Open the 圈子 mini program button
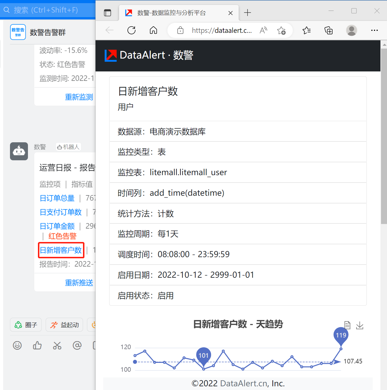Viewport: 387px width, 390px height. pos(26,325)
